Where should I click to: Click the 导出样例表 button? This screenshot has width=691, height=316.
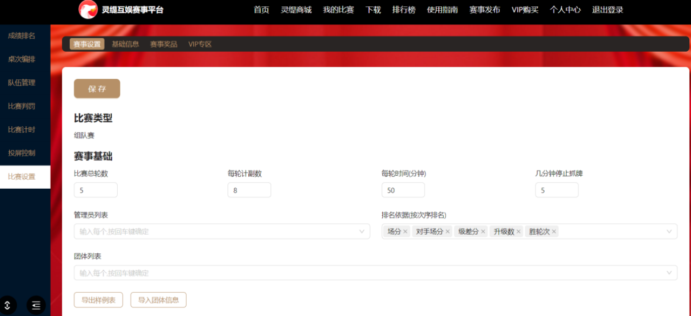(x=98, y=300)
